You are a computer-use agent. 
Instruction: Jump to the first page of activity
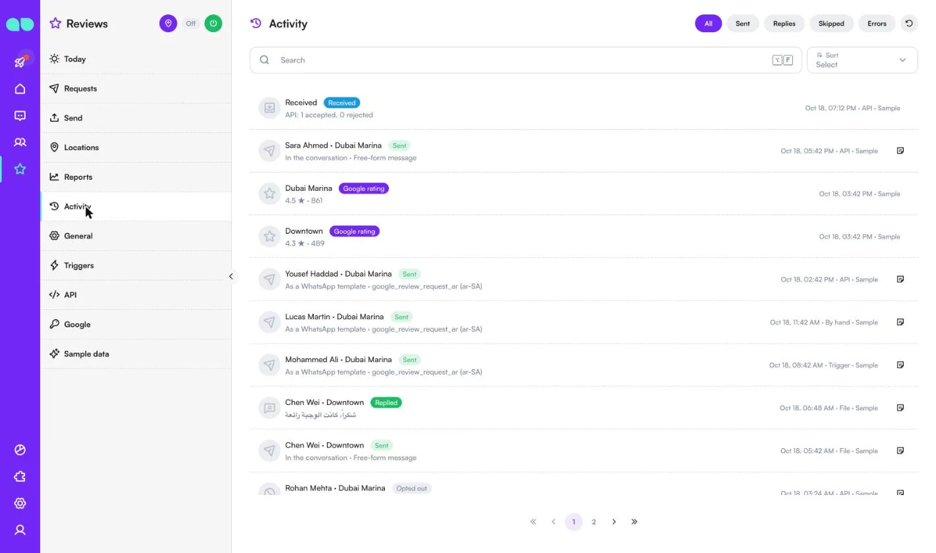pos(533,522)
